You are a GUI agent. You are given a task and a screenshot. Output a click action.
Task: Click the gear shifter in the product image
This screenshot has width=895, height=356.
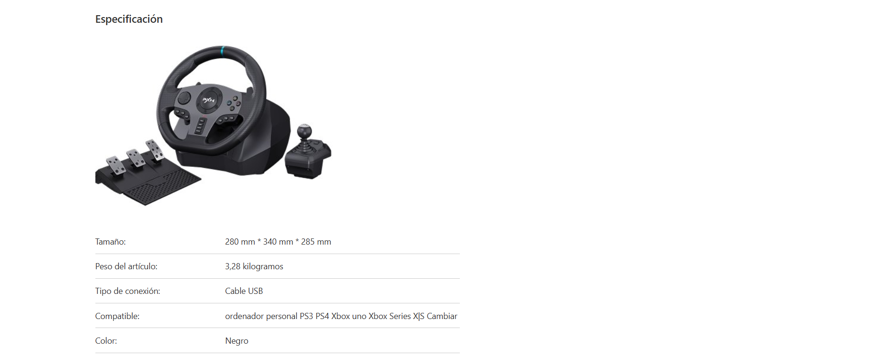pyautogui.click(x=308, y=152)
